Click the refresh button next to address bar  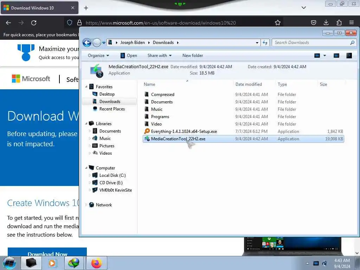pyautogui.click(x=265, y=43)
